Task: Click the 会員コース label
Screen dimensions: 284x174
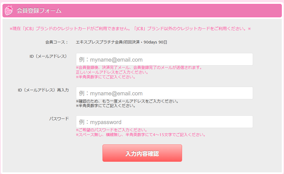Action: [57, 42]
